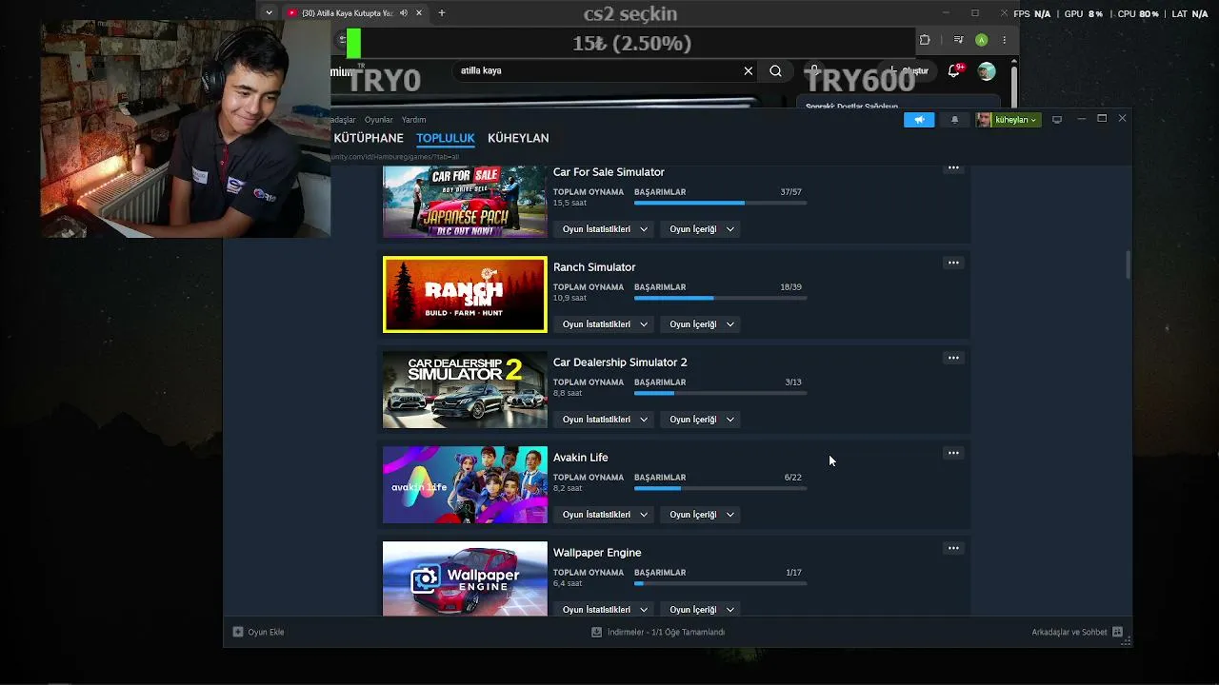Open the Wallpaper Engine thumbnail
The width and height of the screenshot is (1219, 685).
pyautogui.click(x=465, y=578)
